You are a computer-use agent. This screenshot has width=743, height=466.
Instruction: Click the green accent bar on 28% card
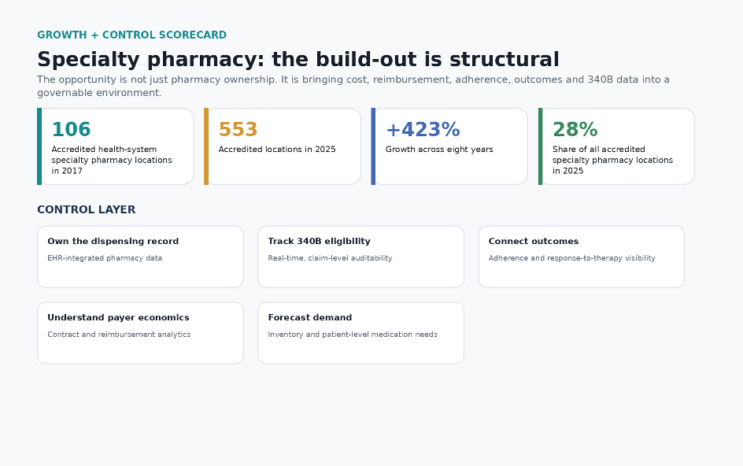[541, 146]
